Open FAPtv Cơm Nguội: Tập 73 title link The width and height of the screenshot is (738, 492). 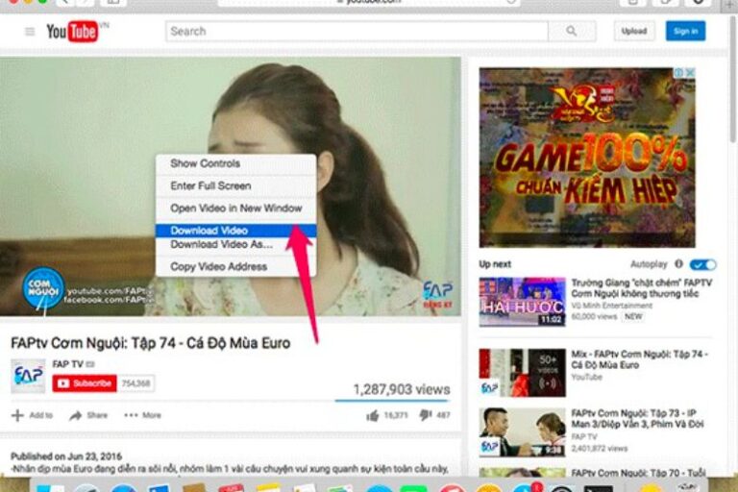click(x=637, y=419)
